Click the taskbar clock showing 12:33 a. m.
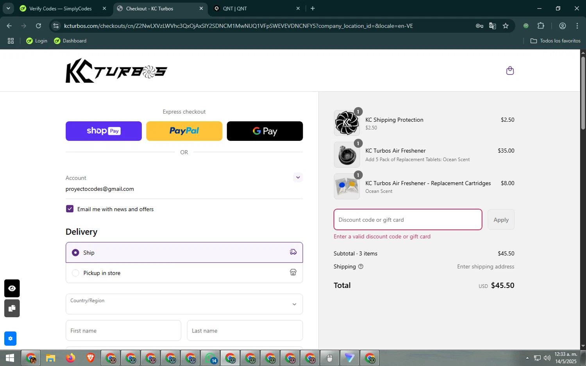586x366 pixels. (x=566, y=358)
